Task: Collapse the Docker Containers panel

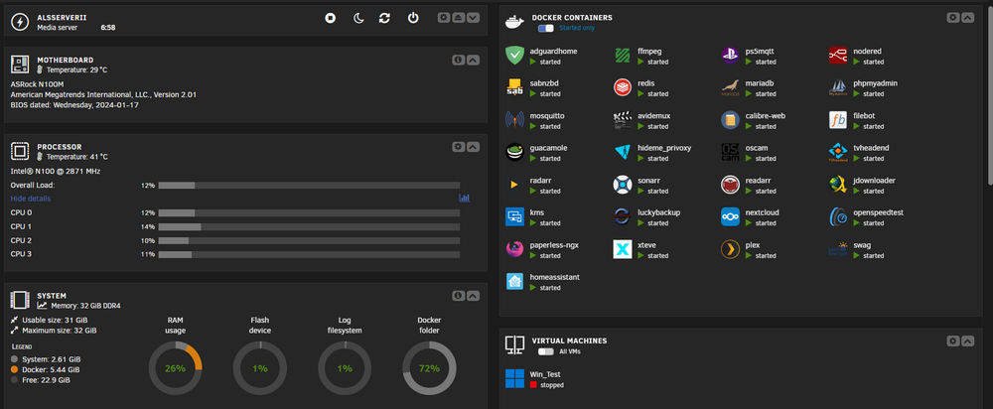Action: [967, 18]
